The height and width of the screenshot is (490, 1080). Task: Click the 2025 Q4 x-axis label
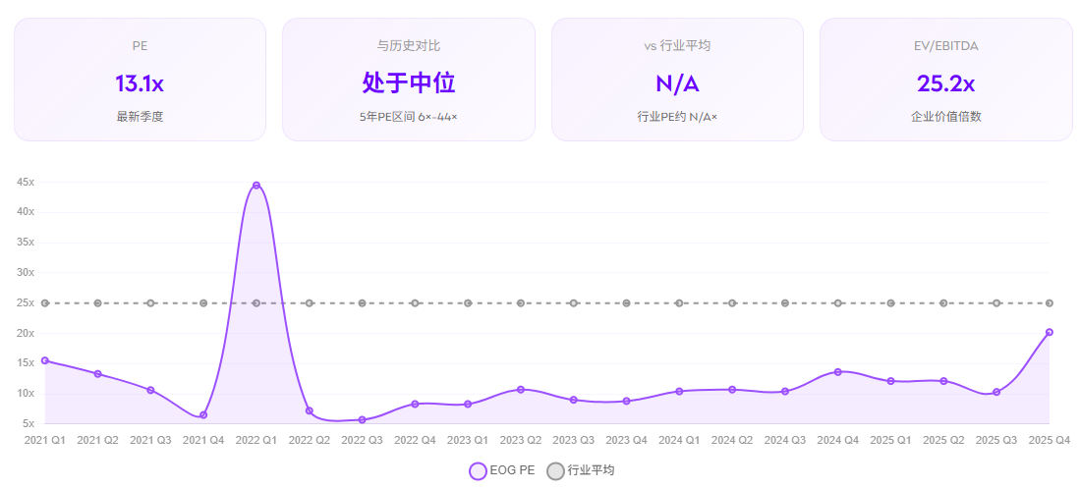click(x=1049, y=440)
